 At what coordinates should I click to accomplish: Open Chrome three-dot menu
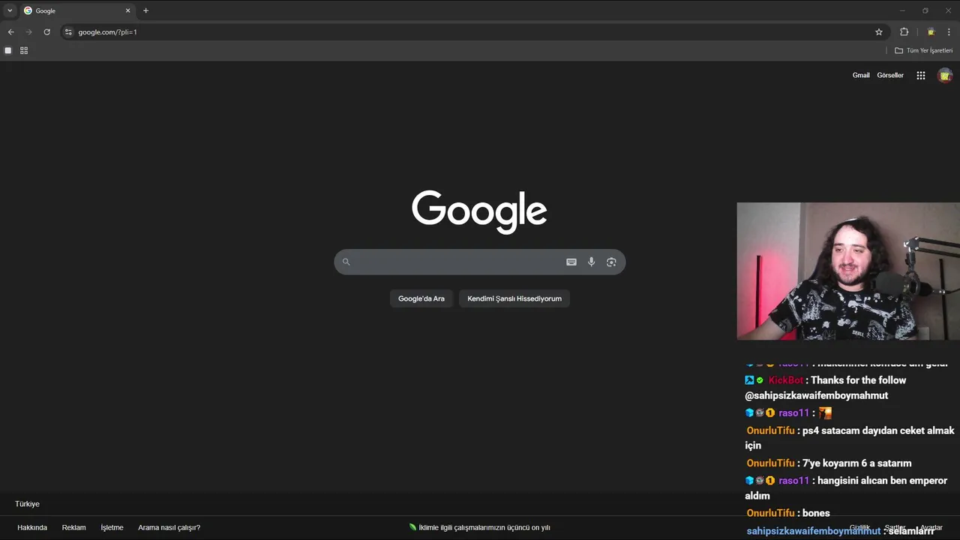coord(949,32)
